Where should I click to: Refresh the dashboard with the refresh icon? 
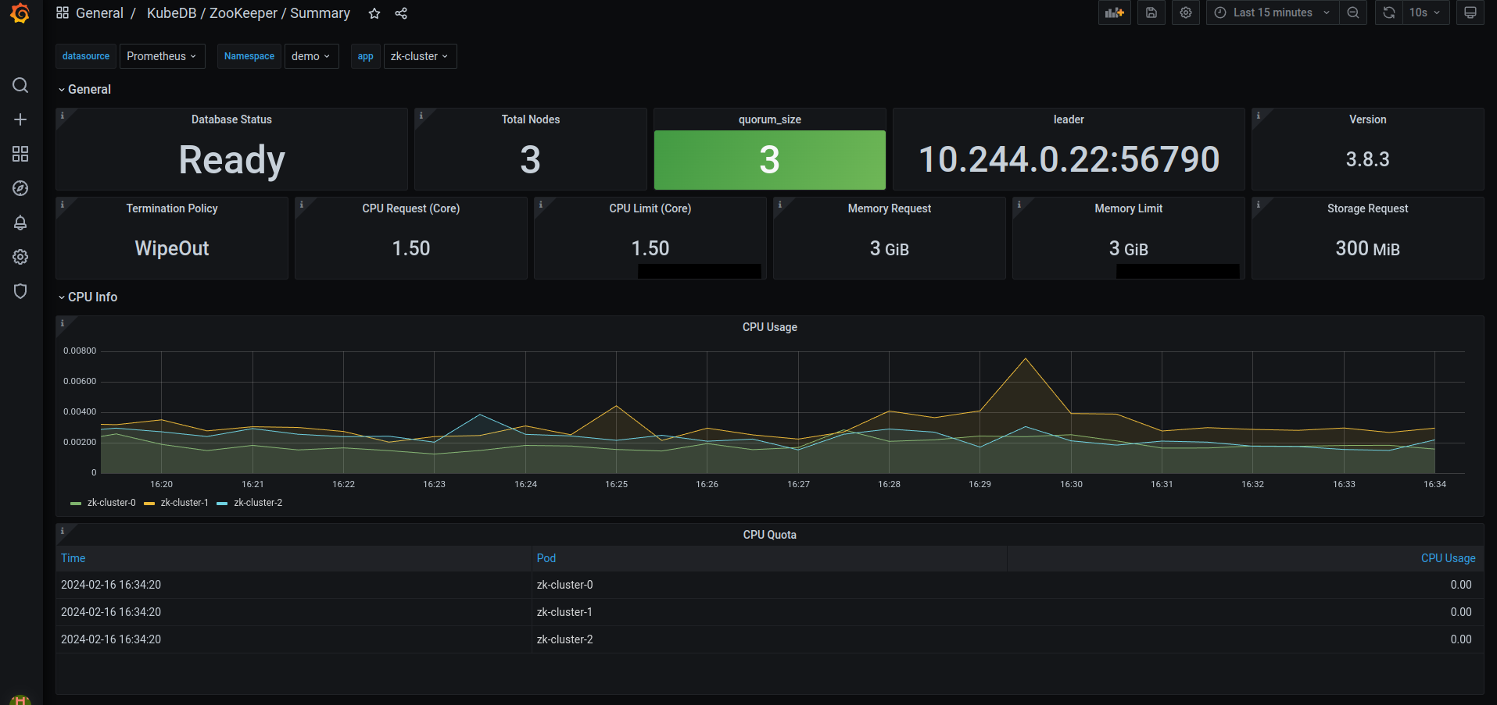(1388, 12)
